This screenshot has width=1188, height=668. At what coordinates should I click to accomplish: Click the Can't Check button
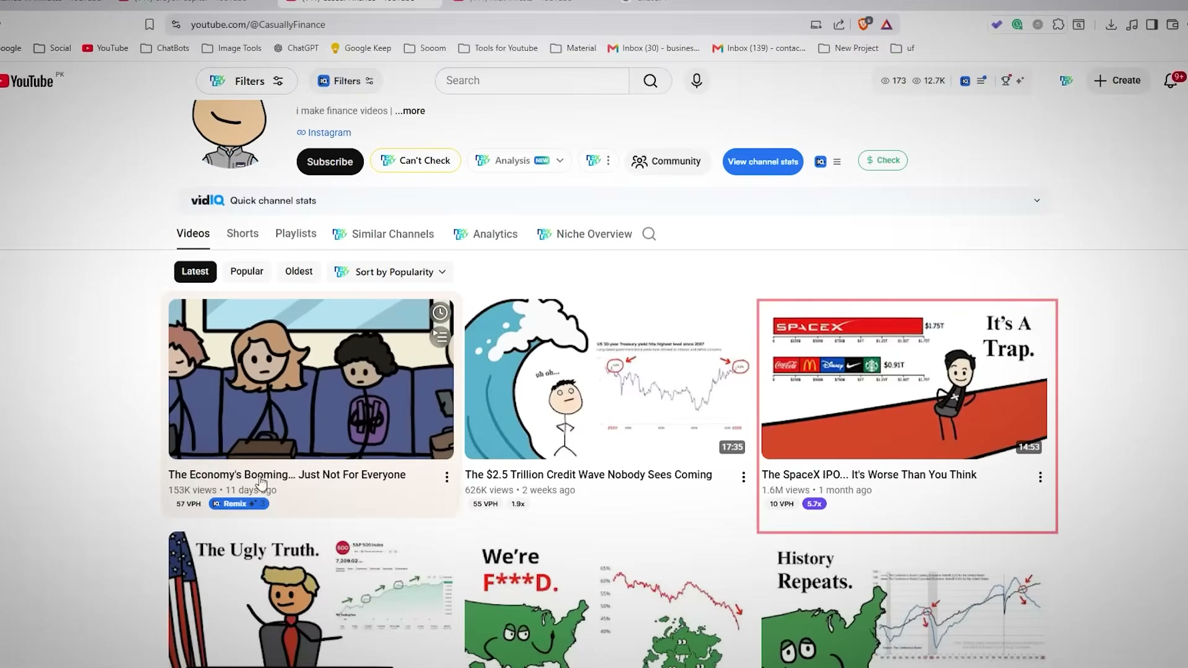coord(415,161)
